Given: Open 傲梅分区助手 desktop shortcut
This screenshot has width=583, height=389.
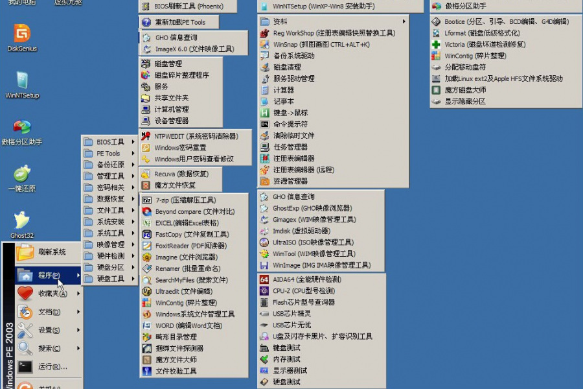Looking at the screenshot, I should [x=22, y=132].
